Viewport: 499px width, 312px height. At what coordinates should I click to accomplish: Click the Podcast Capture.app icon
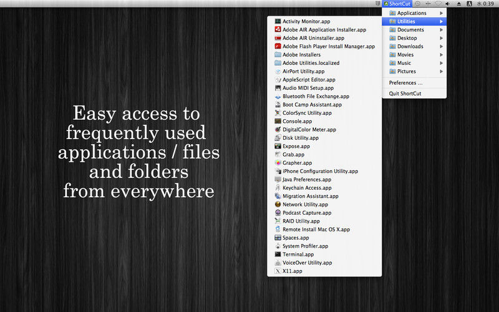[278, 213]
